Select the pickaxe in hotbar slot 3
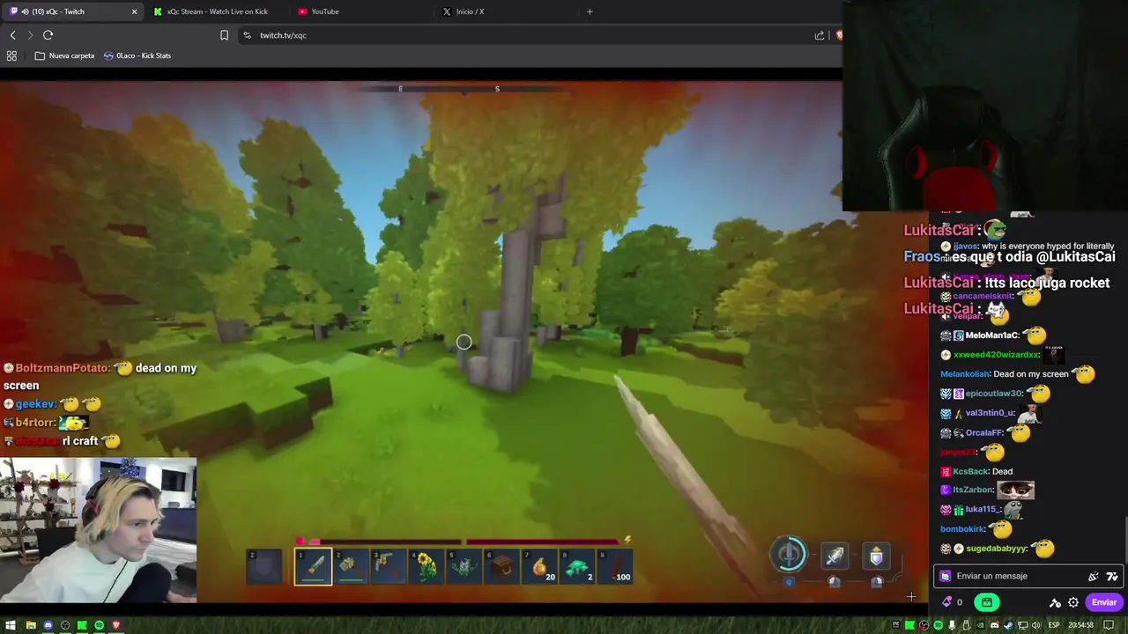1128x634 pixels. coord(389,566)
